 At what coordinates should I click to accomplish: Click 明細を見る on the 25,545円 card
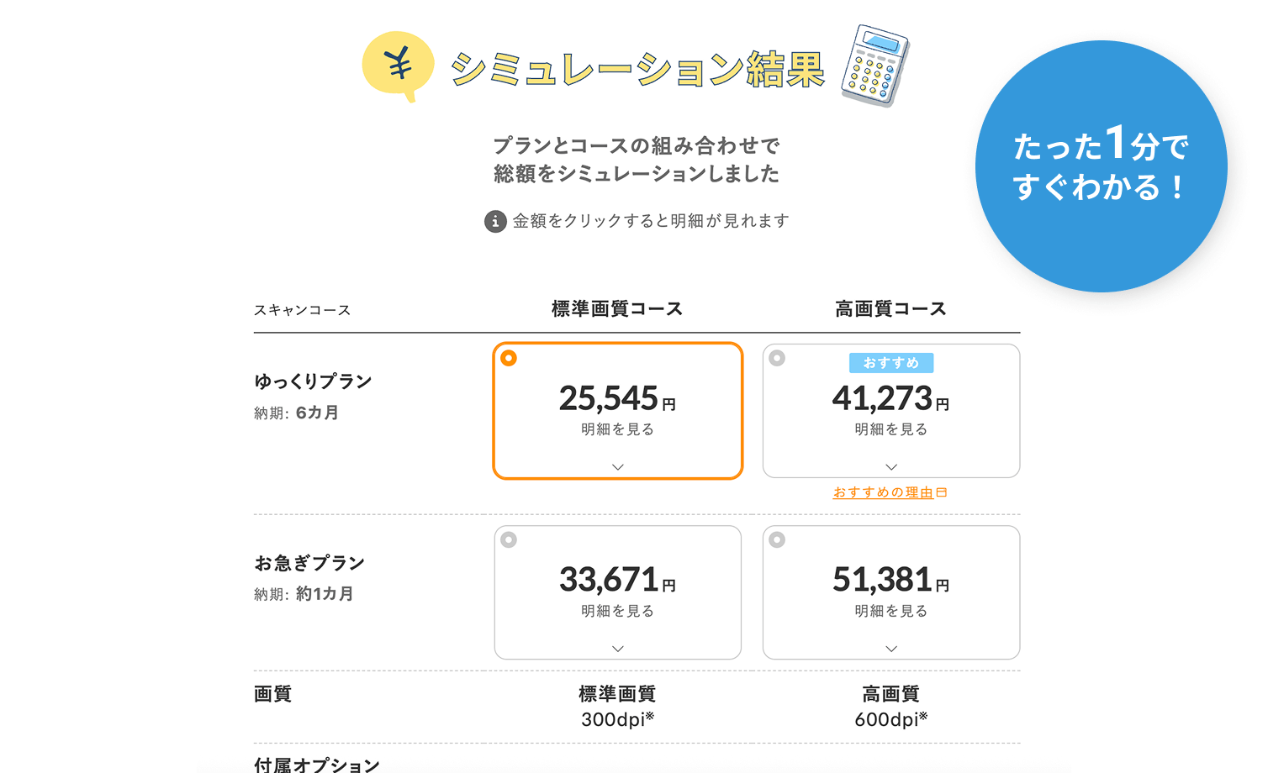point(617,429)
